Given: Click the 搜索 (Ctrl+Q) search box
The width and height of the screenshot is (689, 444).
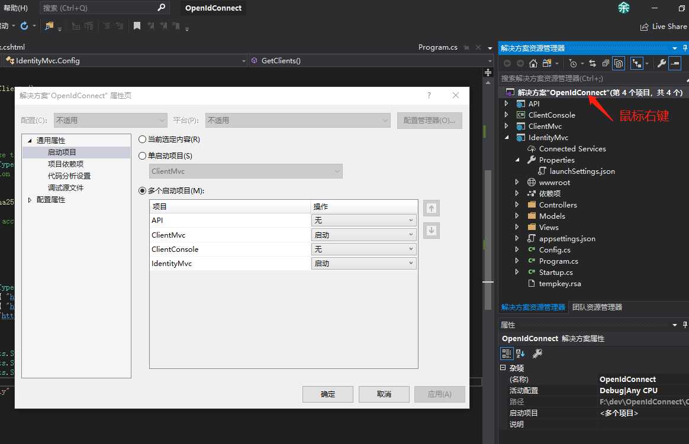Looking at the screenshot, I should (x=105, y=8).
